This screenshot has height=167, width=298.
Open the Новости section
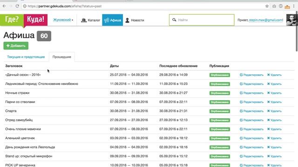tap(135, 20)
